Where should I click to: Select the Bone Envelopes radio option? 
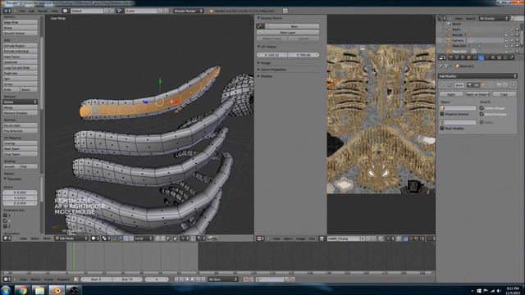[482, 114]
